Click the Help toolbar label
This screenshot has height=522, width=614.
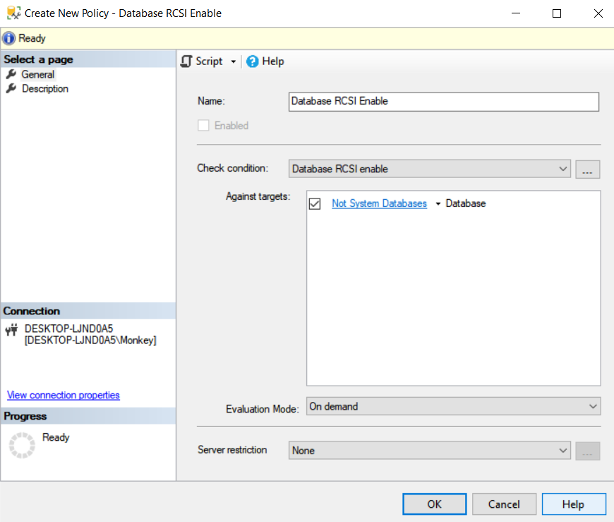click(x=273, y=61)
